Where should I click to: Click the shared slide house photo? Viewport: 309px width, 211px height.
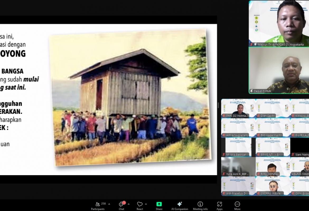(129, 98)
